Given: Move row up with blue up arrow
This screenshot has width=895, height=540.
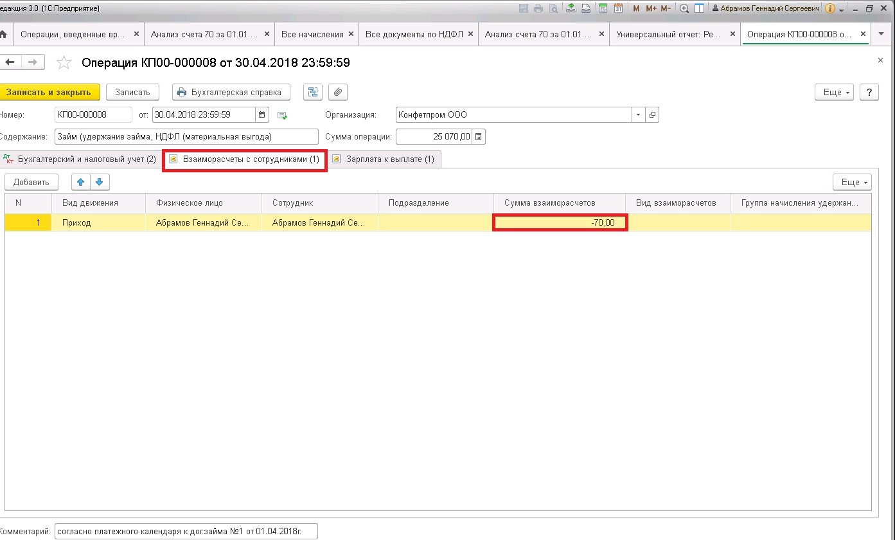Looking at the screenshot, I should point(81,182).
